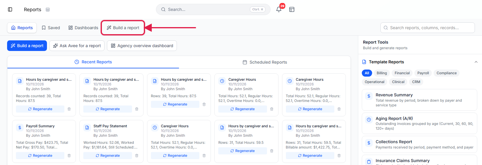This screenshot has width=482, height=165.
Task: Click trash icon on Billable amount $1,422.75 card
Action: [x=339, y=156]
